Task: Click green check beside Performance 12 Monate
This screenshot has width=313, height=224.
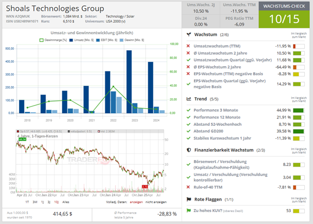Action: (188, 117)
